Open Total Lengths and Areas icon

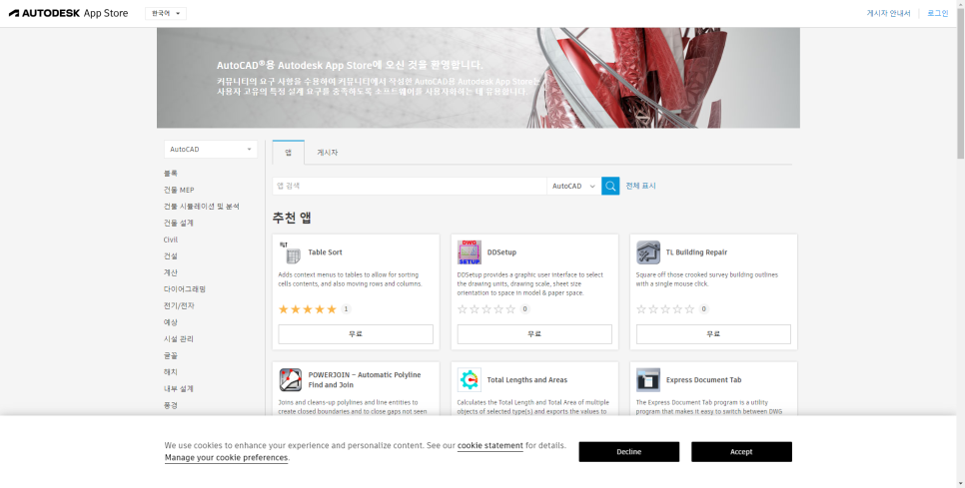(x=470, y=380)
